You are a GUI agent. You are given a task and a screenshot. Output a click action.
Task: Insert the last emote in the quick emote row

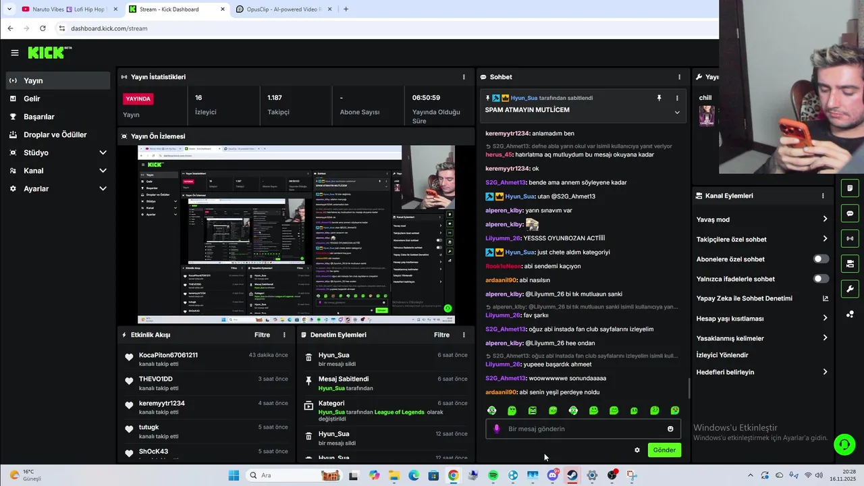[x=675, y=410]
